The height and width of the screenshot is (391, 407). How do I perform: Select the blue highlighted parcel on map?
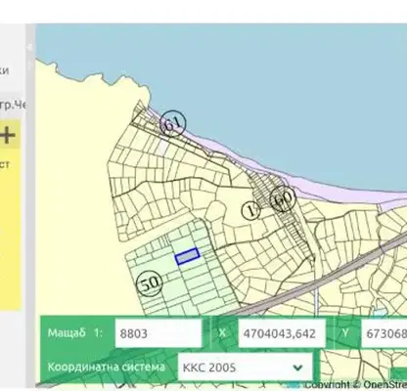[187, 256]
